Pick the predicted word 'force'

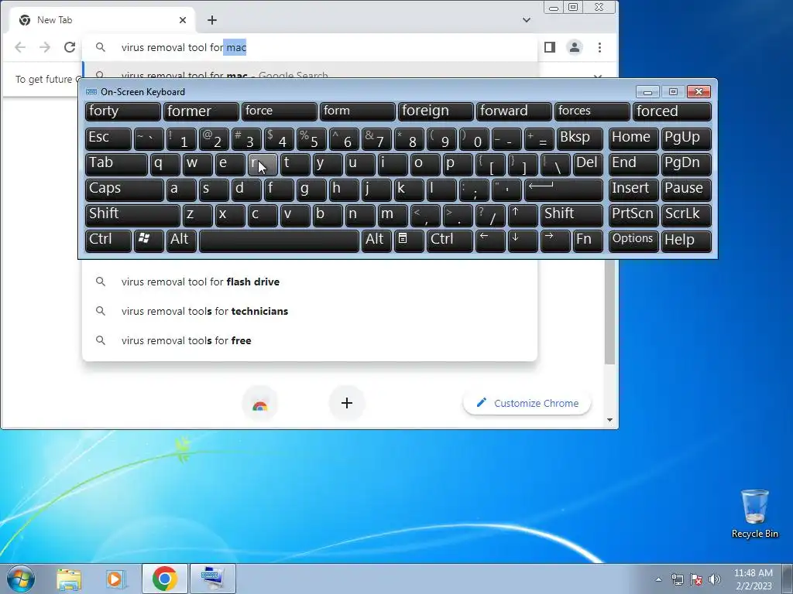coord(279,111)
